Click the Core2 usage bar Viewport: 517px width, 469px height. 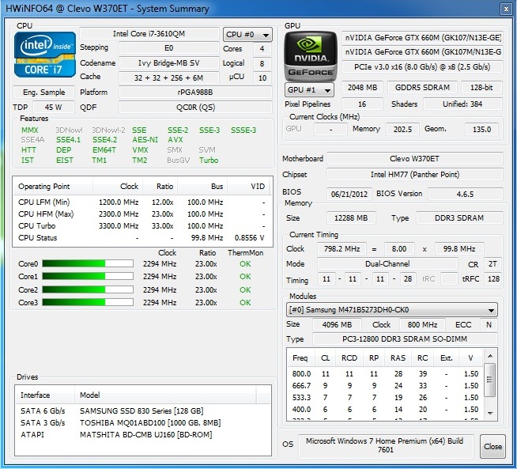click(x=88, y=289)
